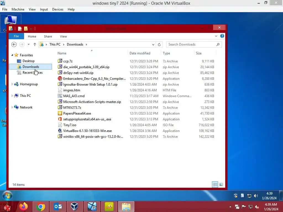Open Firefox from host taskbar
283x212 pixels.
24,206
